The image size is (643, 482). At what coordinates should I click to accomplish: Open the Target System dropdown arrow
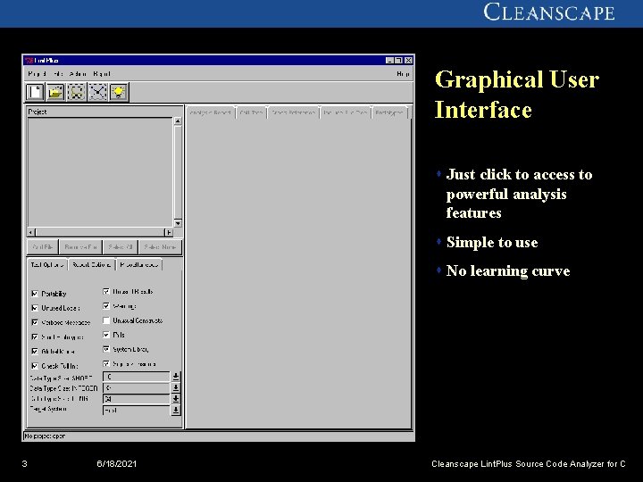176,410
